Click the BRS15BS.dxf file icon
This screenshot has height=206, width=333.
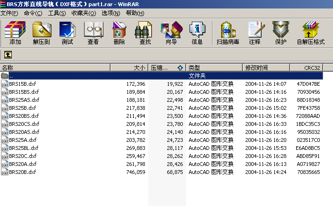[5, 92]
